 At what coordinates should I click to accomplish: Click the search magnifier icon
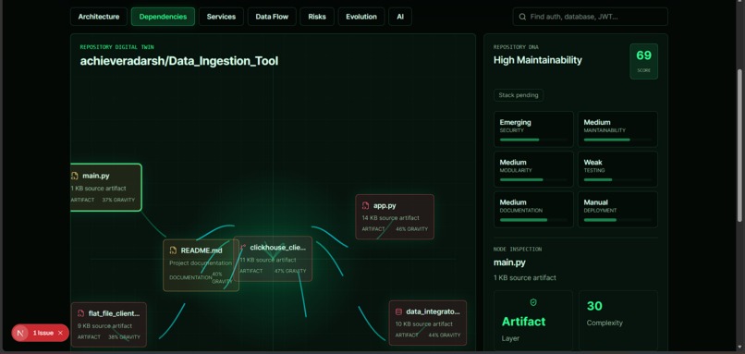[x=522, y=17]
